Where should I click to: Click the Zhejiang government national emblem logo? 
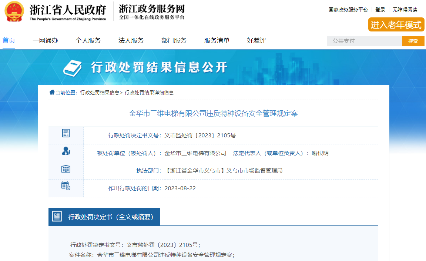click(14, 12)
